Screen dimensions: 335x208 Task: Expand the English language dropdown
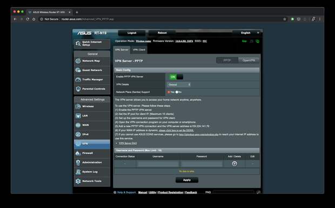[x=247, y=33]
